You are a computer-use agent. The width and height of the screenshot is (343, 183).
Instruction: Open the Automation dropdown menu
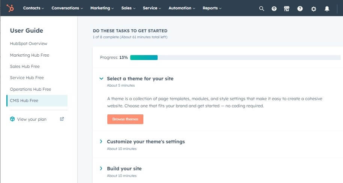[182, 8]
